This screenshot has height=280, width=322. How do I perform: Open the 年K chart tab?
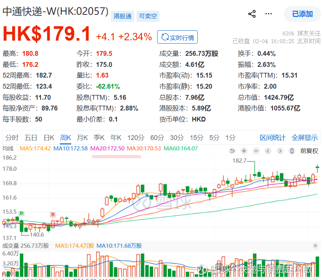click(115, 137)
